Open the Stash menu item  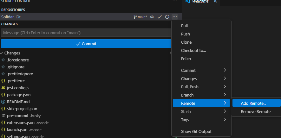(201, 111)
